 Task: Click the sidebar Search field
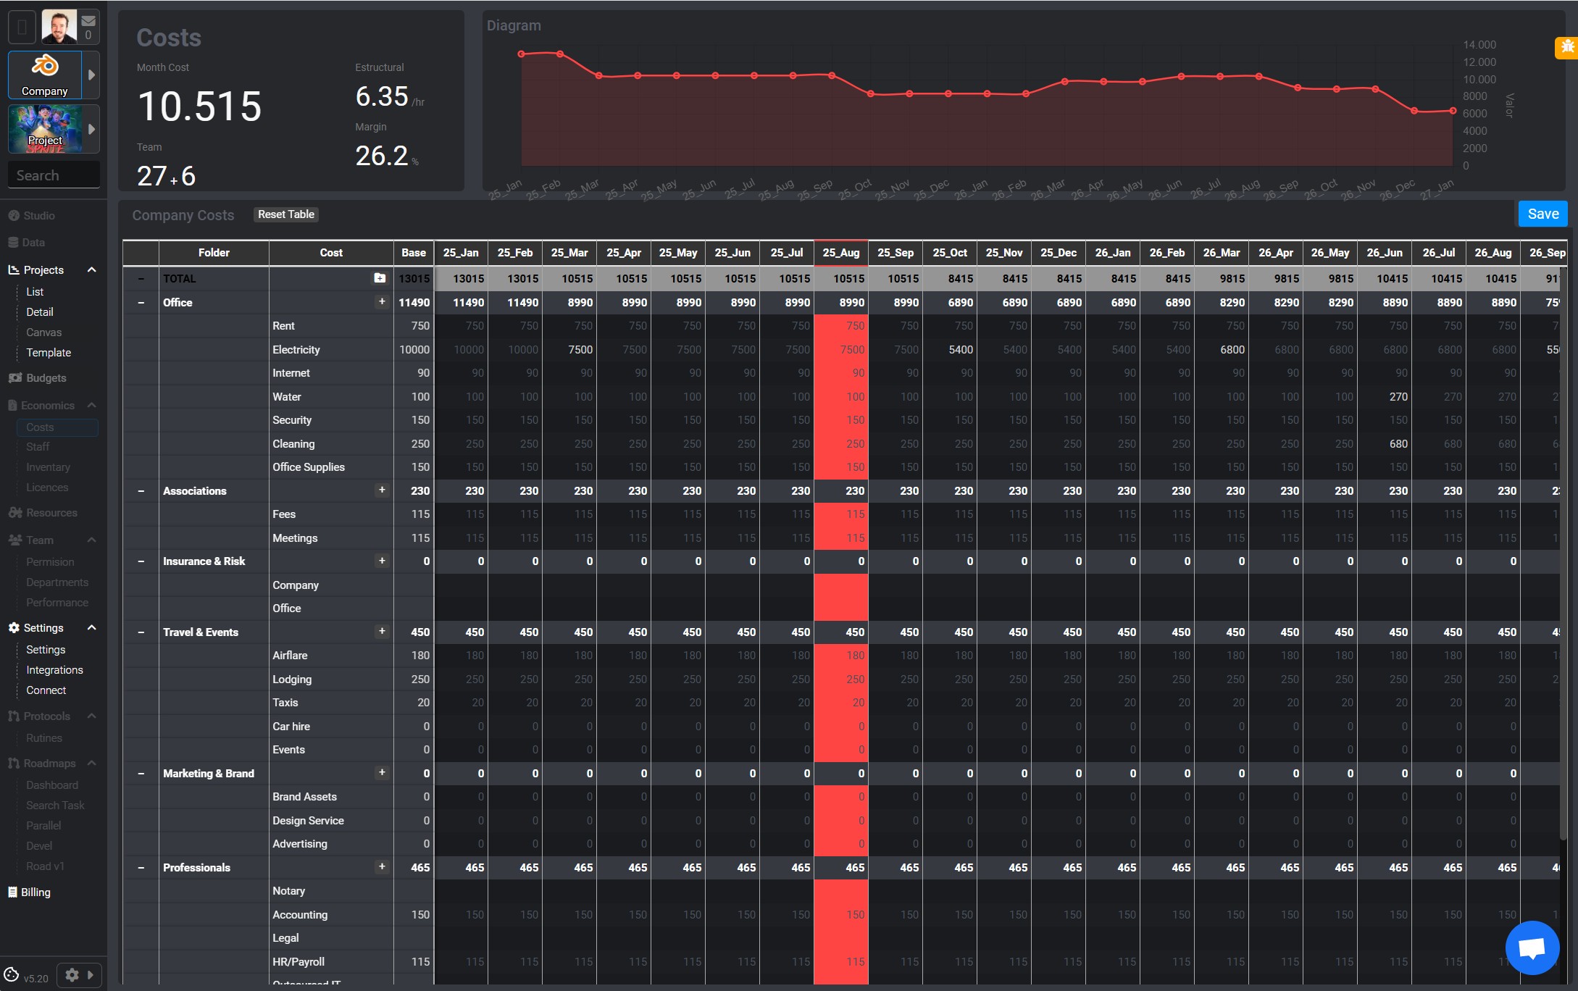pos(54,175)
